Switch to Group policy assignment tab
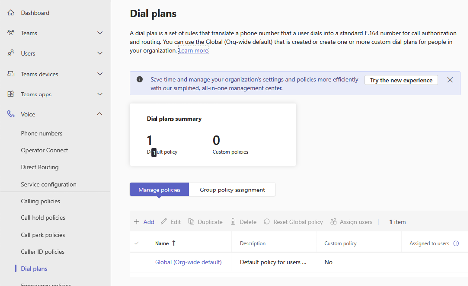 click(x=232, y=190)
